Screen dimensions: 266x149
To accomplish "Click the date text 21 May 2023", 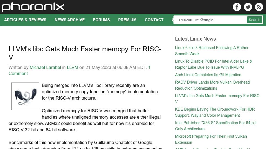I will click(x=98, y=67).
